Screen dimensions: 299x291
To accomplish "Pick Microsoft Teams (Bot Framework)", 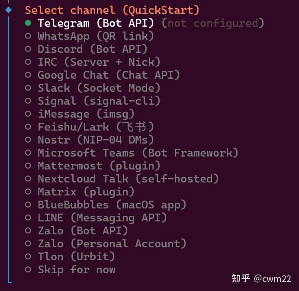I will 138,153.
